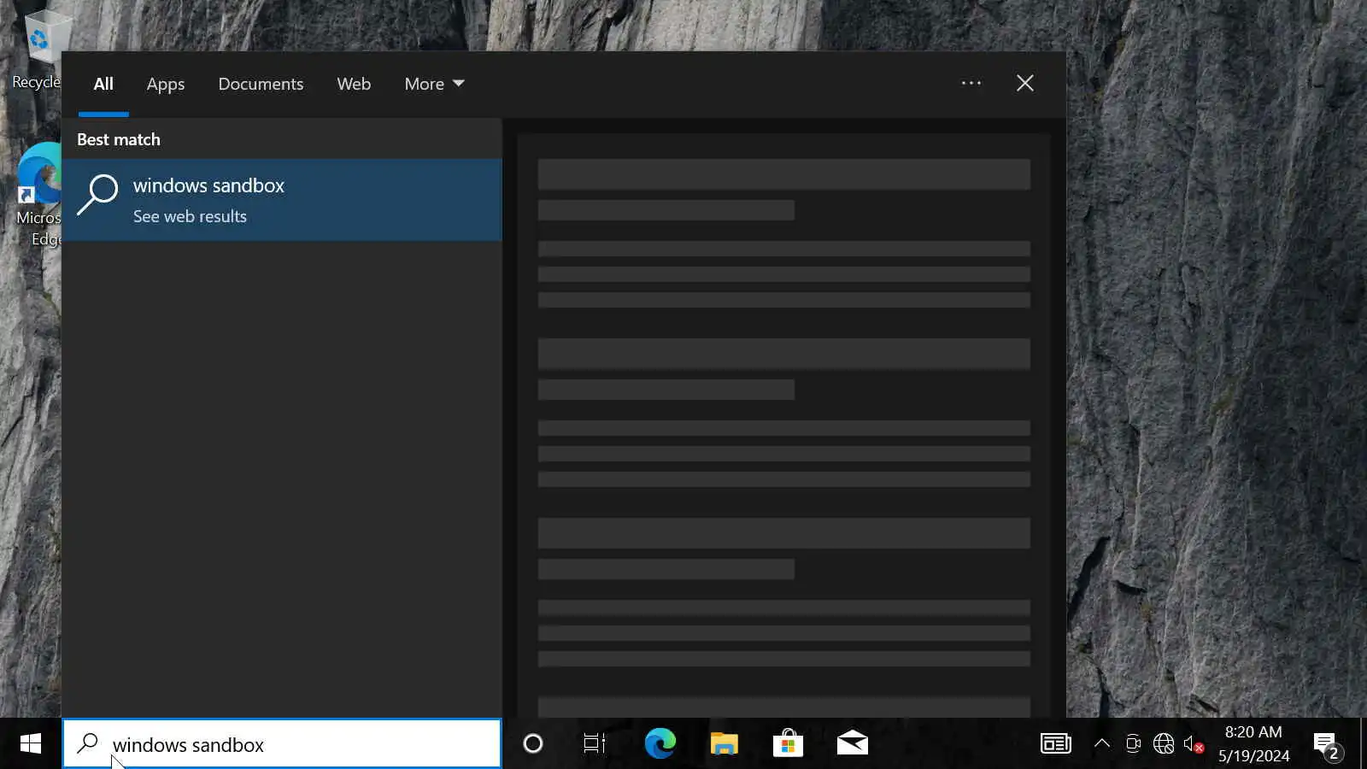Viewport: 1367px width, 769px height.
Task: Open Cortana from the taskbar circle
Action: (533, 744)
